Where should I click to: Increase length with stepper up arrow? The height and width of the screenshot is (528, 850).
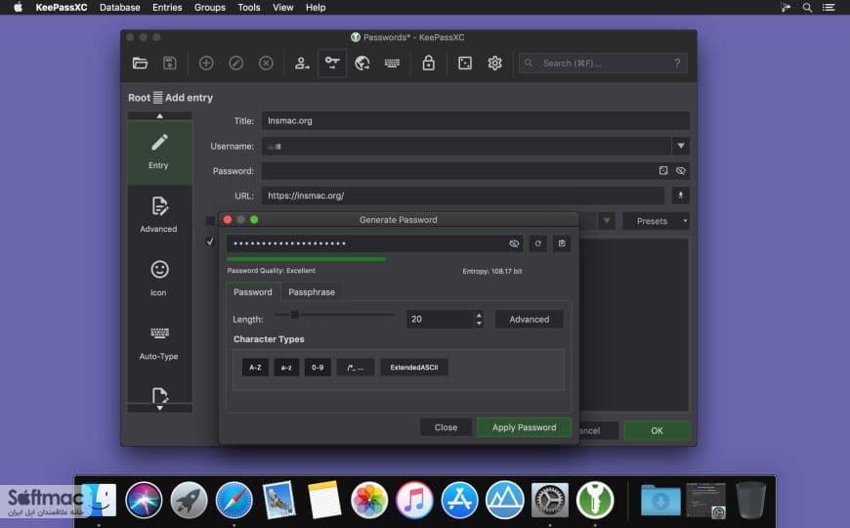pyautogui.click(x=479, y=315)
